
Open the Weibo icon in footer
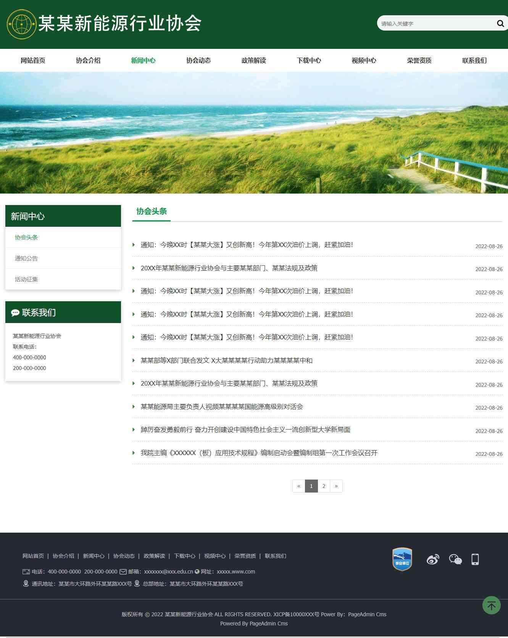[432, 559]
